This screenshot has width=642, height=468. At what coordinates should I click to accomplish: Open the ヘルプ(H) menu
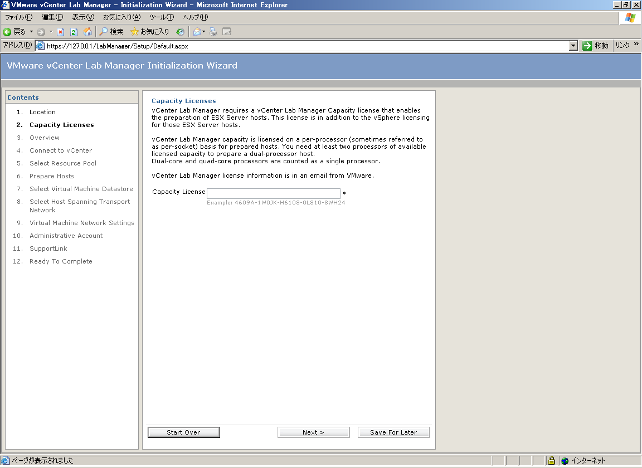point(195,17)
